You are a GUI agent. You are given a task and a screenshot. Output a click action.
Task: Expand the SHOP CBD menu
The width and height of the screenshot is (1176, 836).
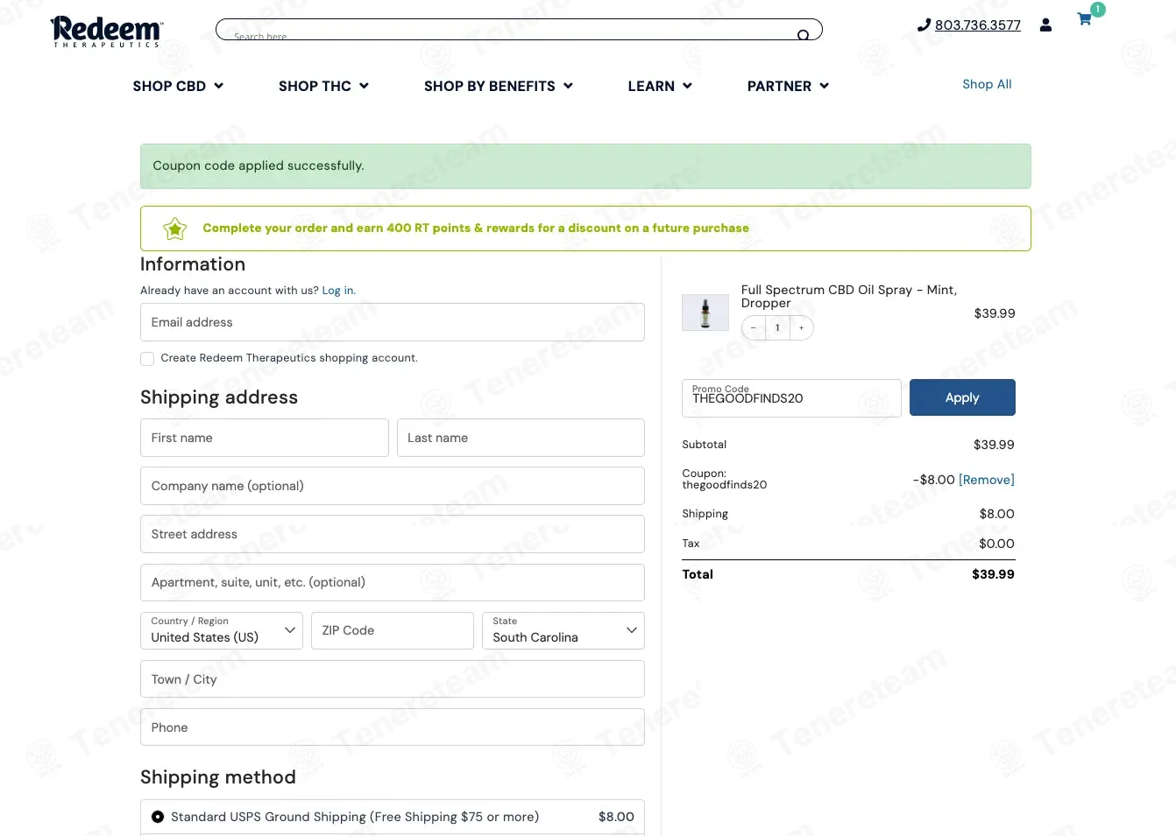[x=178, y=86]
